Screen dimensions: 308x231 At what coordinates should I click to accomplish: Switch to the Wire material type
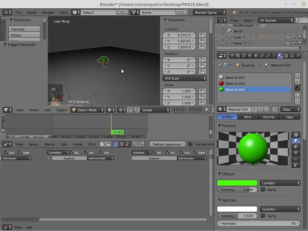point(247,117)
